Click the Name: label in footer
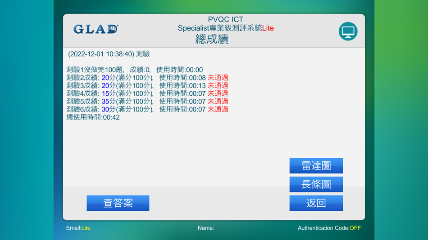Viewport: 428px width, 240px height. (206, 228)
